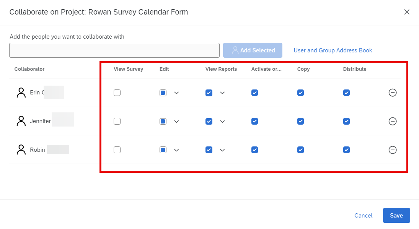The image size is (419, 229).
Task: Expand Erin's Edit permission options
Action: pos(176,93)
